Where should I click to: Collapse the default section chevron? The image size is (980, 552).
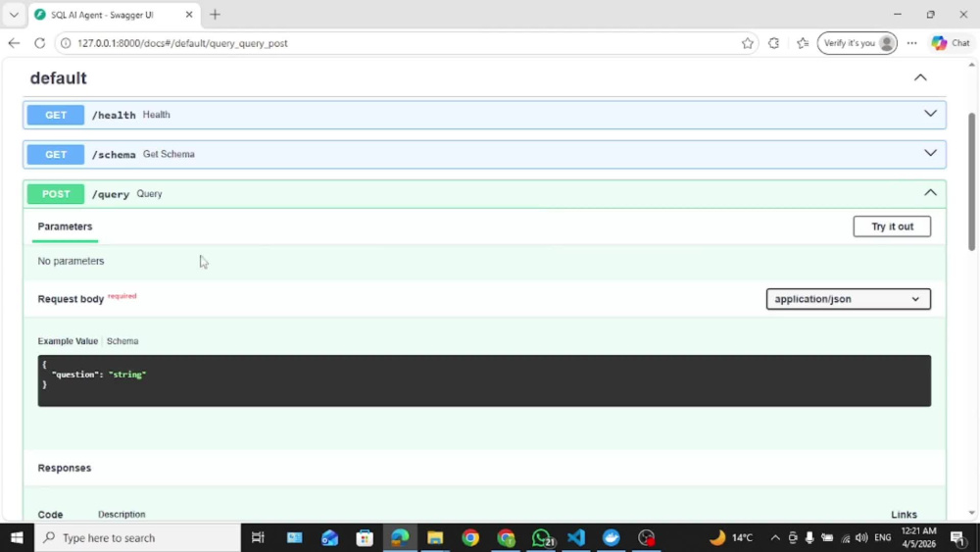920,77
